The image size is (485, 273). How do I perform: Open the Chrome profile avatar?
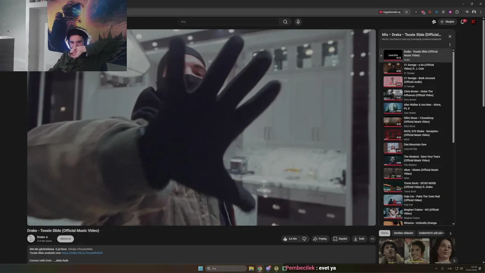point(474,12)
